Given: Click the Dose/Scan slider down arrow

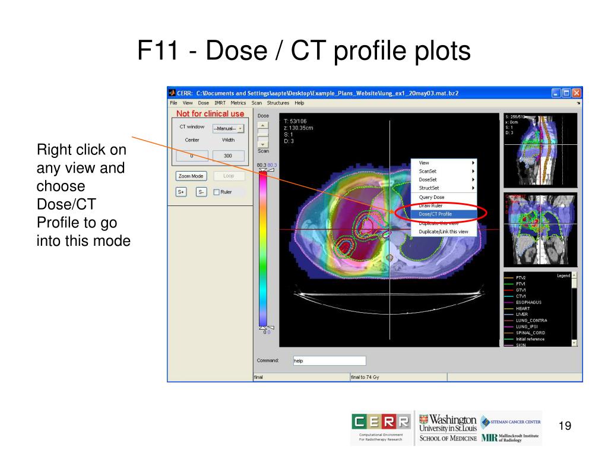Looking at the screenshot, I should click(263, 144).
